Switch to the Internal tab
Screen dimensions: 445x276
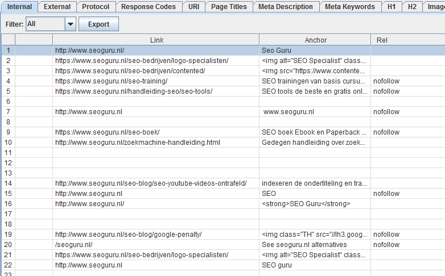coord(19,7)
